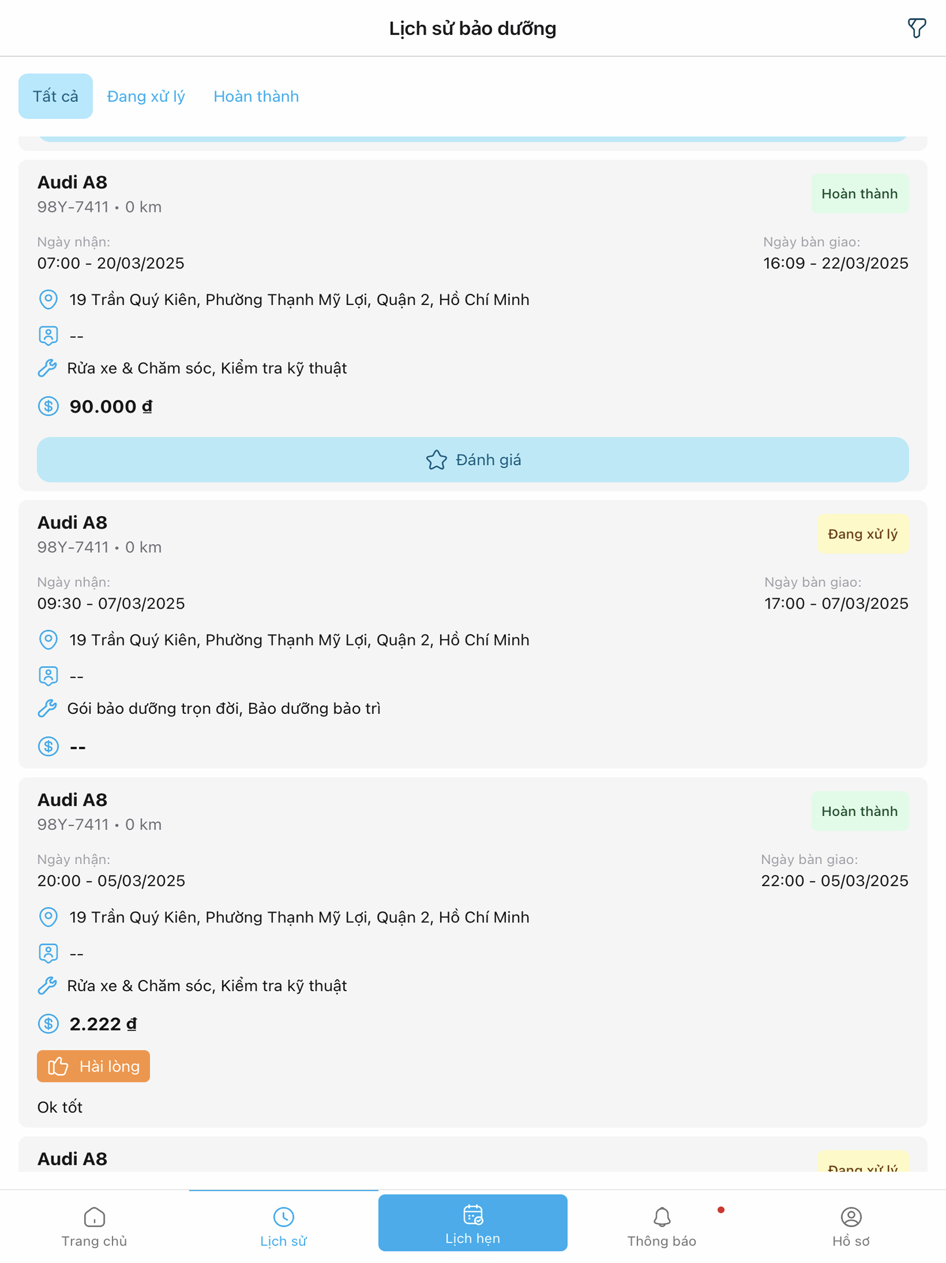Click wrench icon beside Gói bảo dưỡng trọn đời
This screenshot has height=1263, width=946.
pos(48,708)
